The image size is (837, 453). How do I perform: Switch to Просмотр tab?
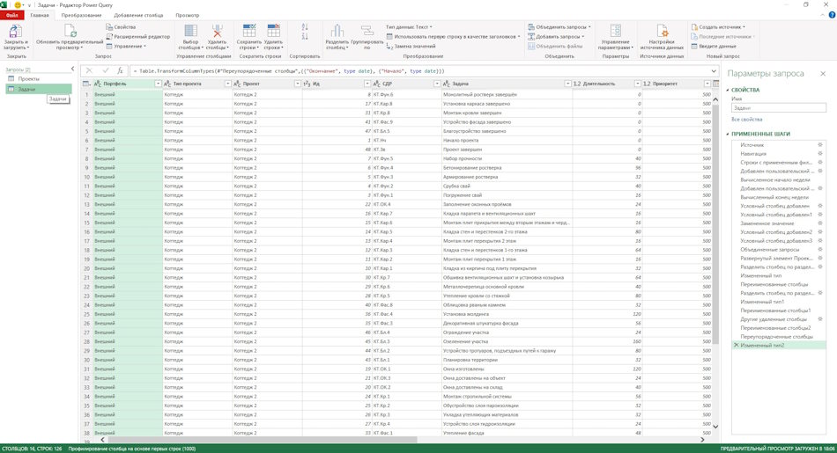pos(188,15)
